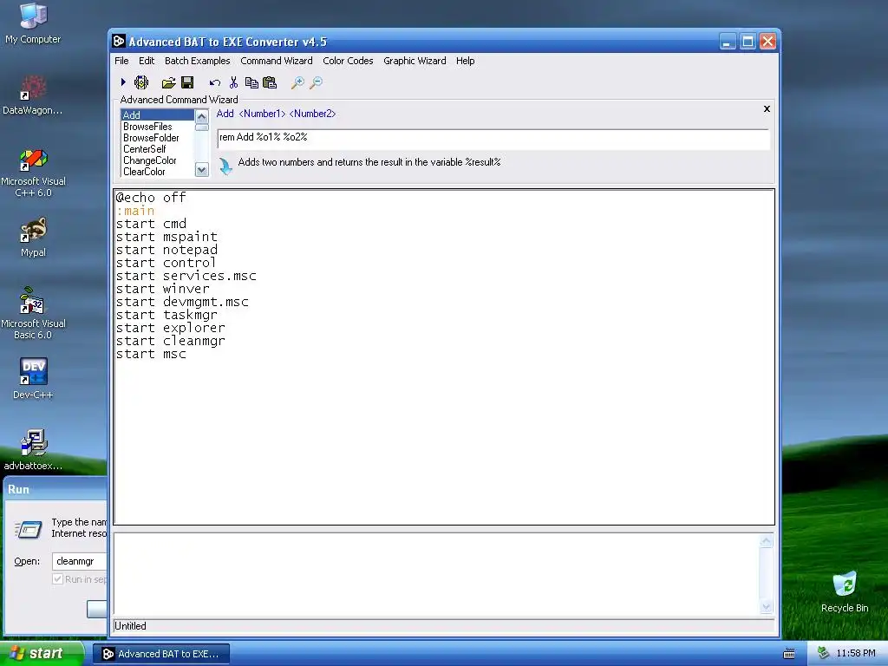Click the Zoom Out magnifier icon
The height and width of the screenshot is (666, 888).
pos(316,83)
